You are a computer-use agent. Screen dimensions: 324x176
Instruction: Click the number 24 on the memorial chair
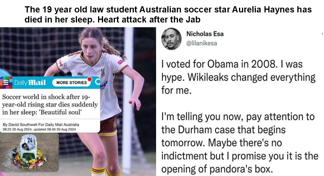pyautogui.click(x=30, y=140)
